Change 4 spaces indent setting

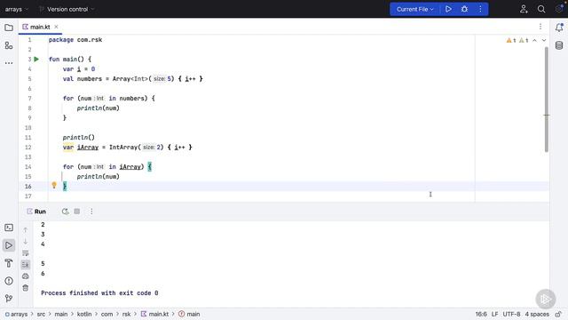point(537,314)
